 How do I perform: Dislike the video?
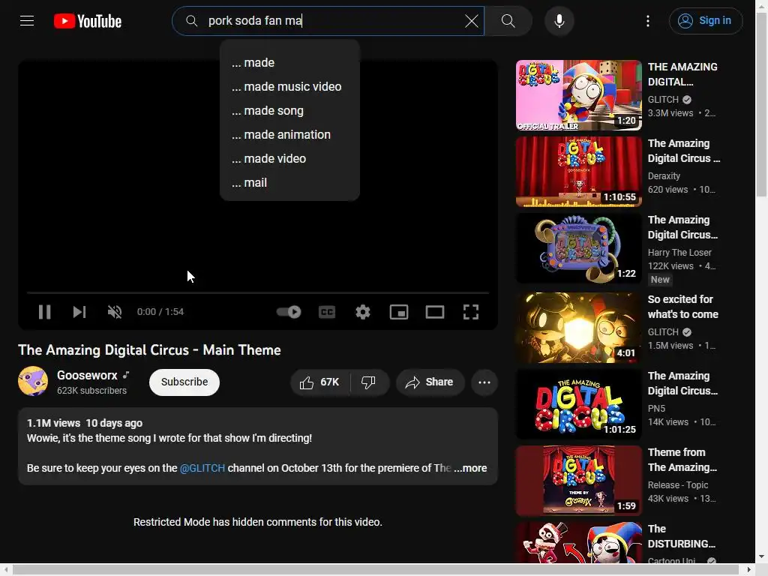tap(369, 382)
